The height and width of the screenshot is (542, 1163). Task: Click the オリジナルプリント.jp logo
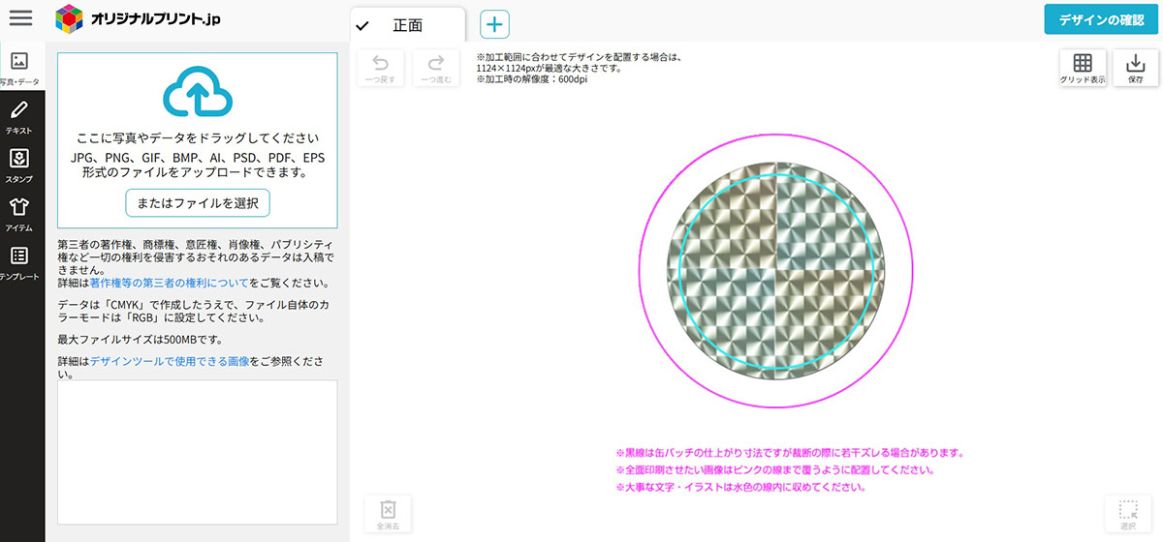coord(139,17)
